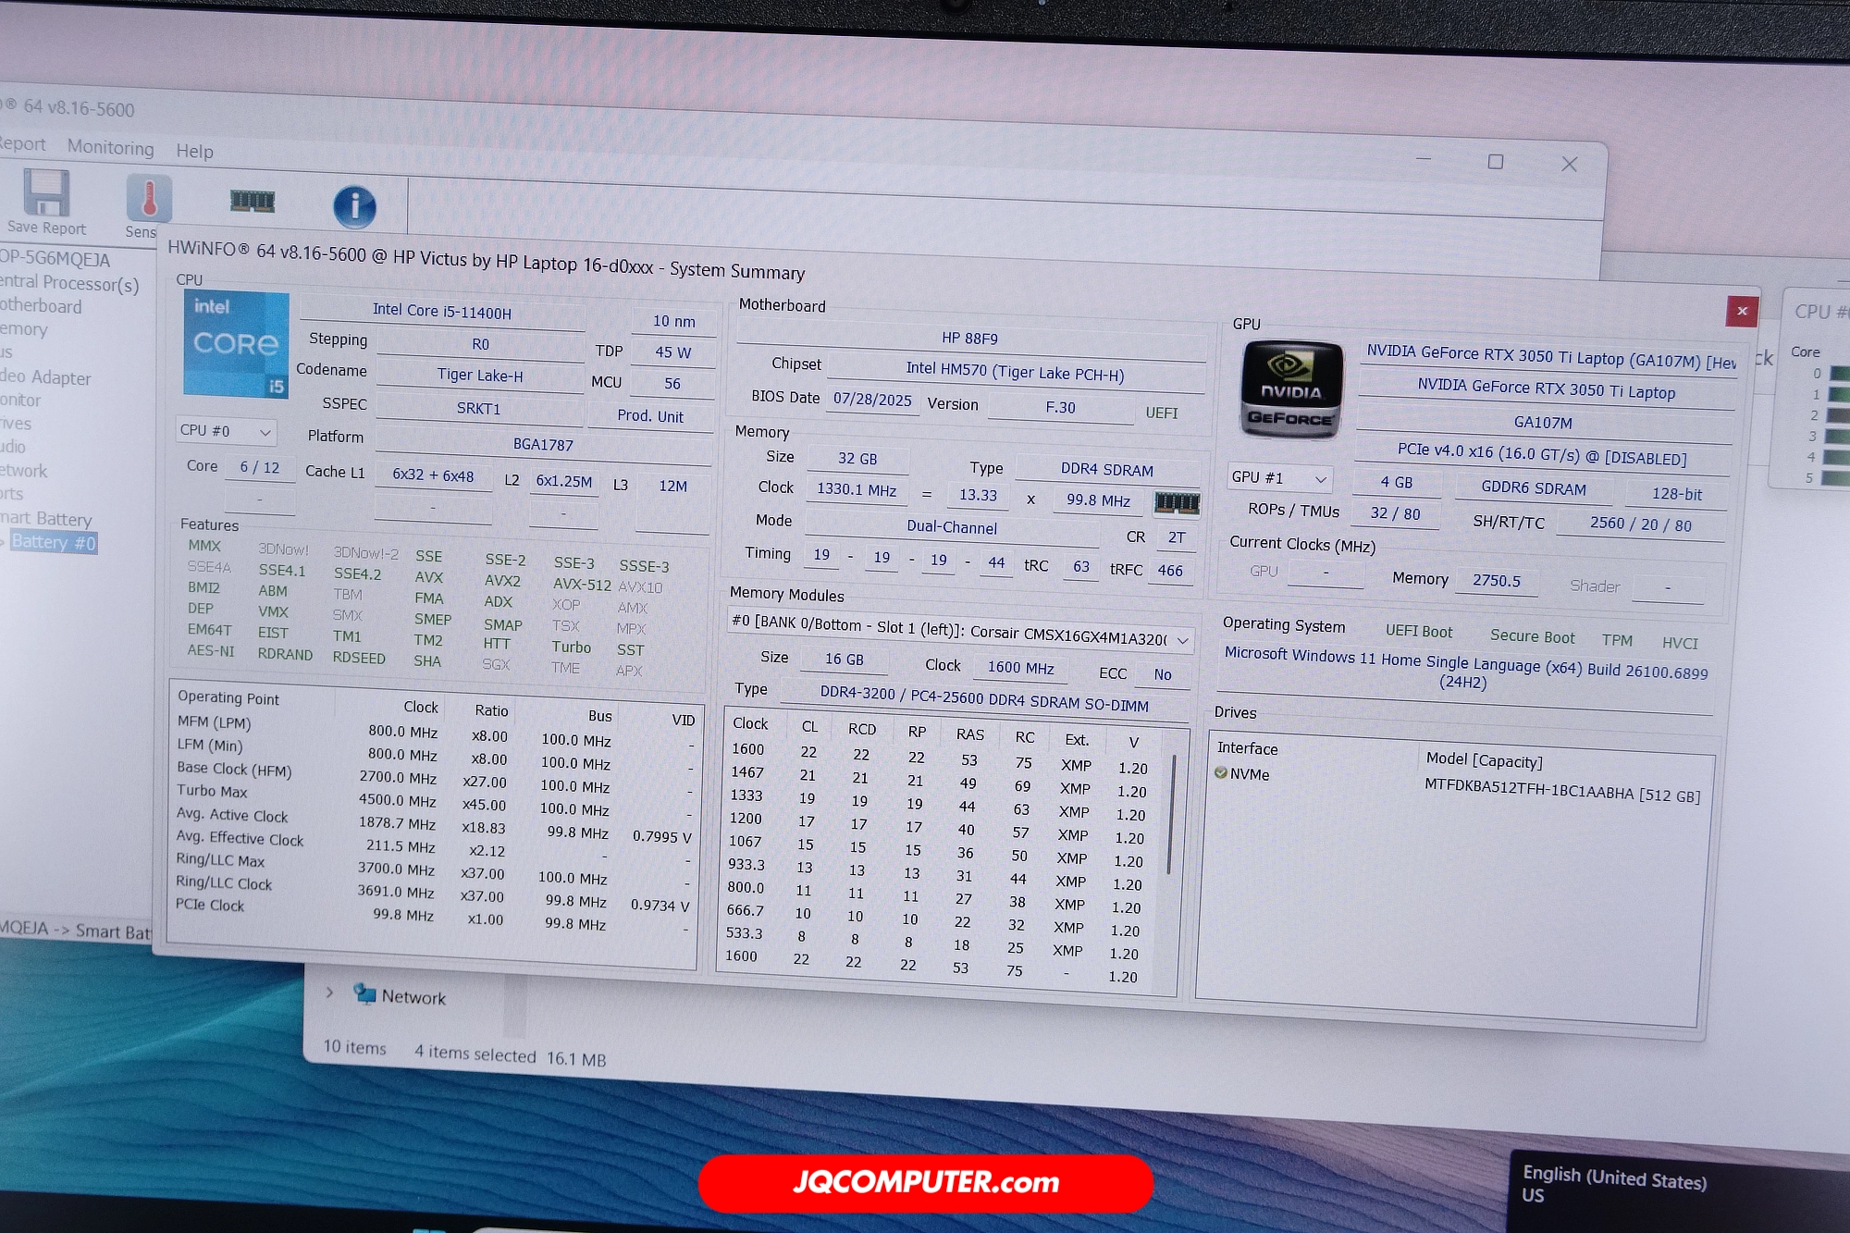
Task: Click the memory module toolbar icon
Action: point(252,201)
